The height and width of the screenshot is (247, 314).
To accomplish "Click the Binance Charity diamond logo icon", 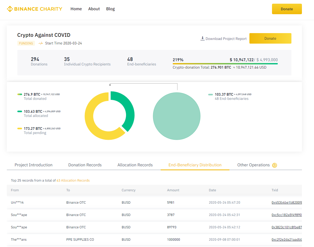I will [10, 9].
